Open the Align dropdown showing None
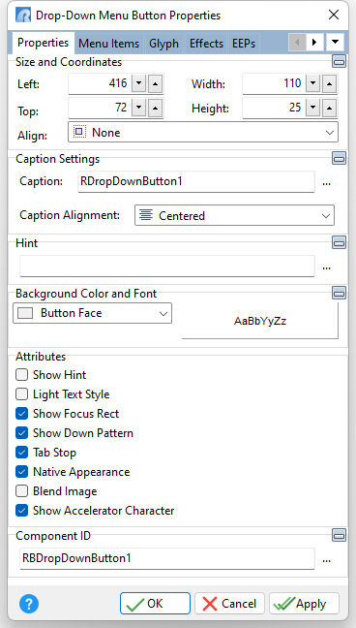The width and height of the screenshot is (356, 628). point(203,132)
